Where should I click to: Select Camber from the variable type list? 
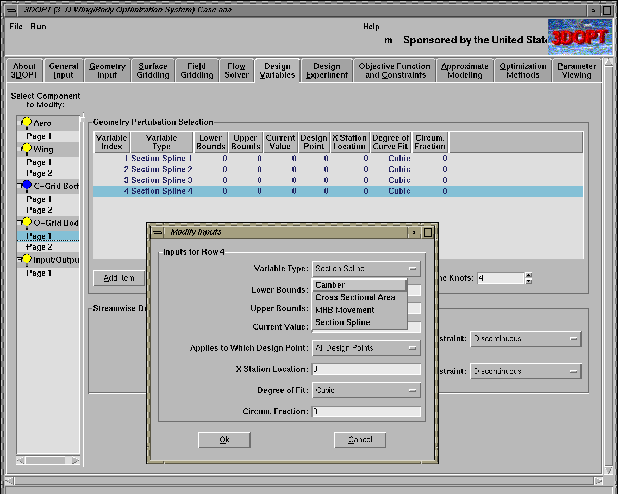tap(360, 285)
